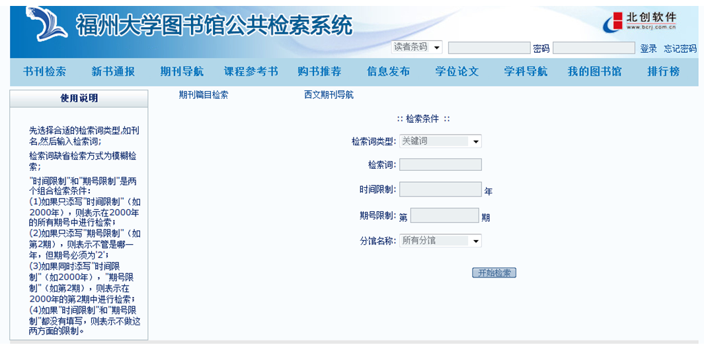Click the 分馆名称 label text
The width and height of the screenshot is (708, 351).
378,241
